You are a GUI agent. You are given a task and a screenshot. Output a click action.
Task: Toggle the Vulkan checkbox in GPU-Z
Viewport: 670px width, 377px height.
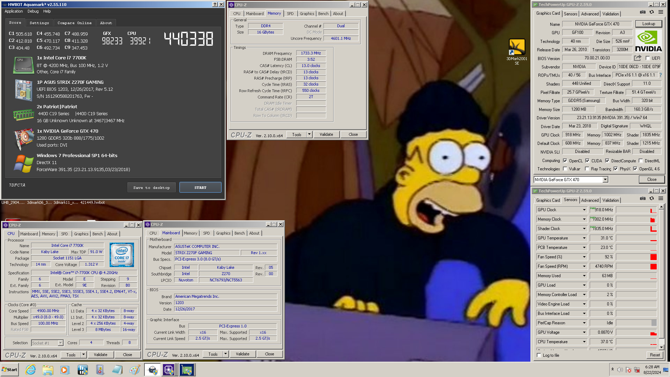565,169
